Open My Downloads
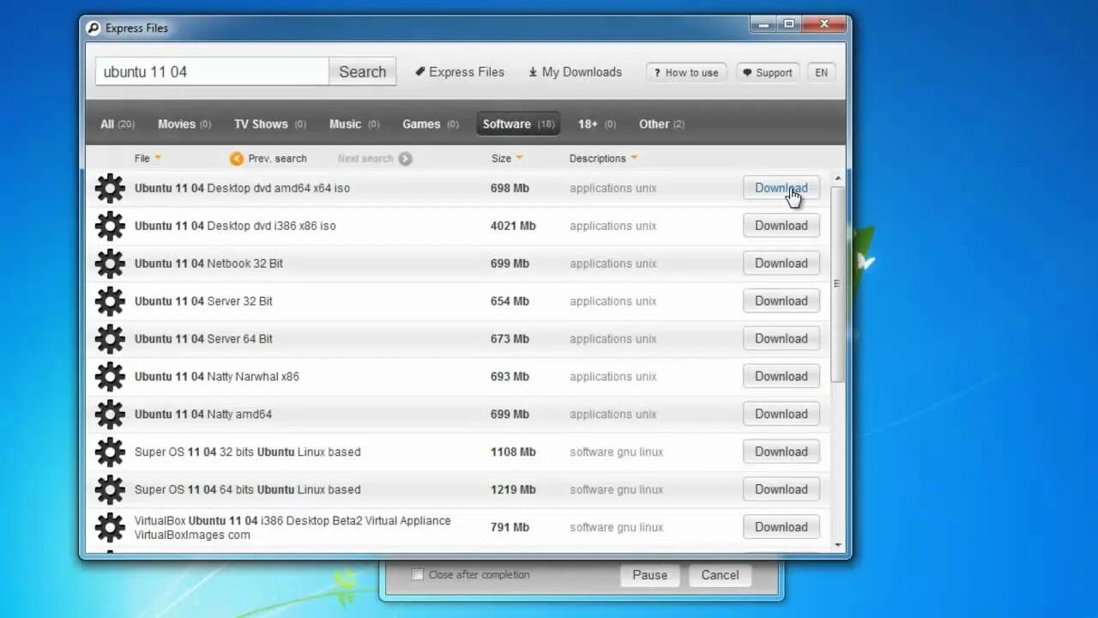The image size is (1098, 618). tap(575, 72)
